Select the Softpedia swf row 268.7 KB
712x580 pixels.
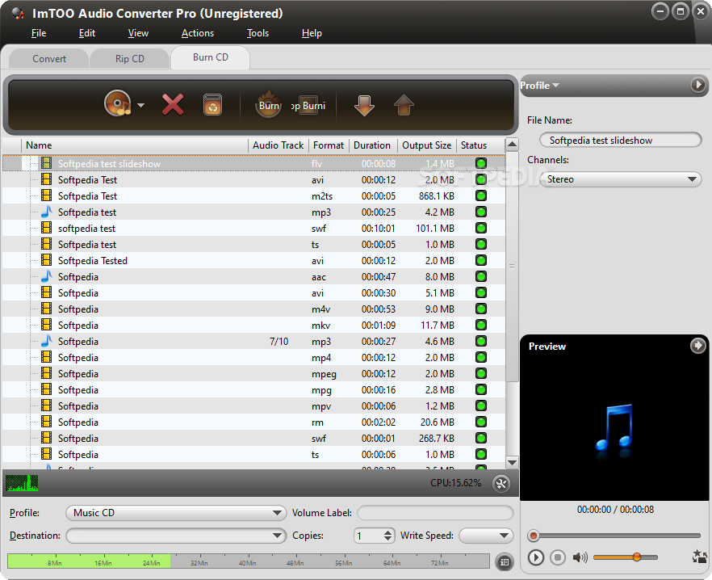253,438
